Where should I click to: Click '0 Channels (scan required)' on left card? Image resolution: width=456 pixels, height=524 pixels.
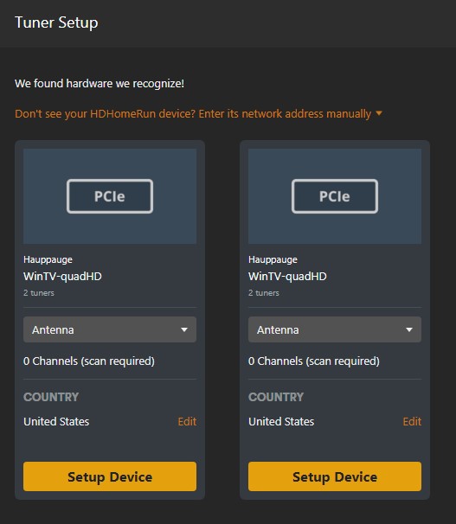coord(89,361)
